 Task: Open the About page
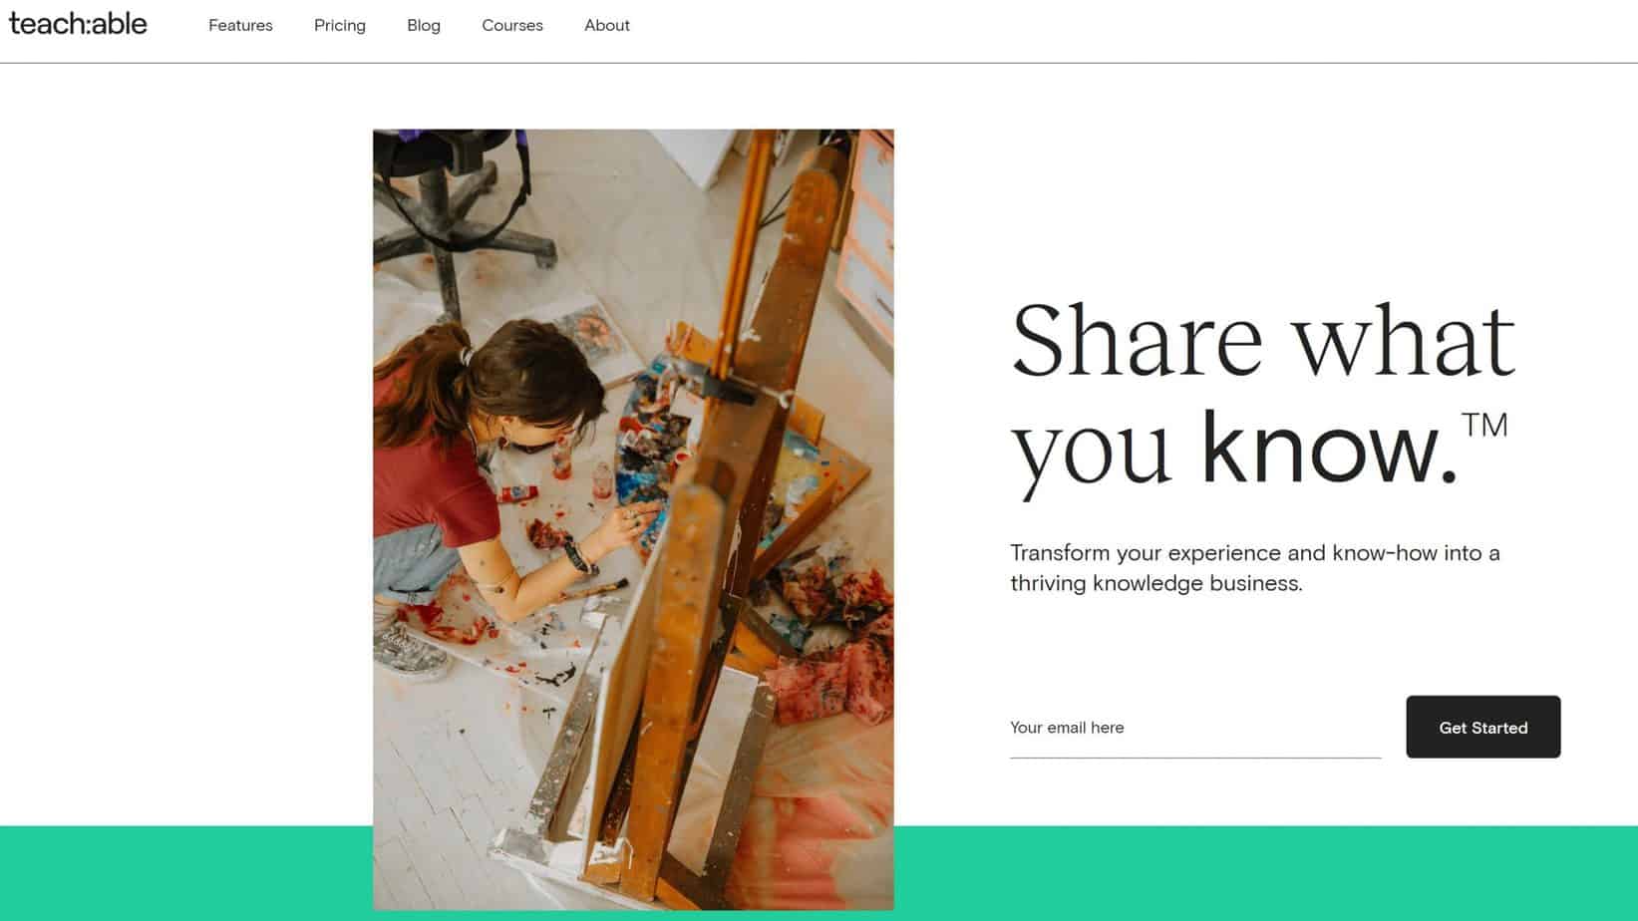[607, 26]
